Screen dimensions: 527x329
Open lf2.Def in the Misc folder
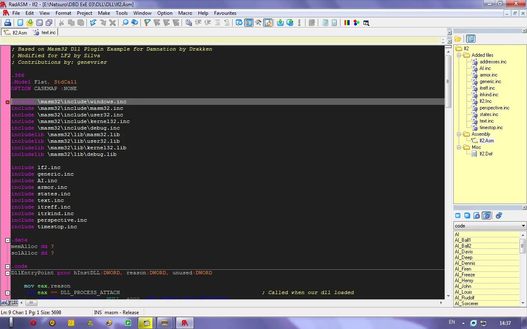tap(486, 154)
